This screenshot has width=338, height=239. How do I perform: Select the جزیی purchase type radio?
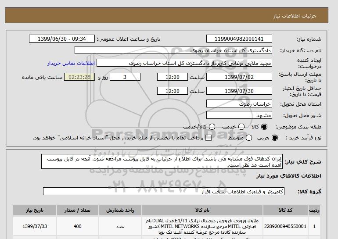click(x=275, y=138)
